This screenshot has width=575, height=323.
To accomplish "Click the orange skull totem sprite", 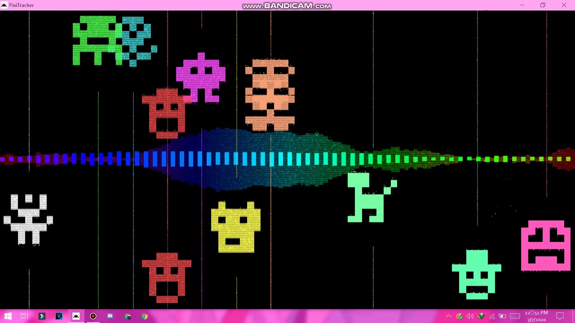I will [x=270, y=95].
